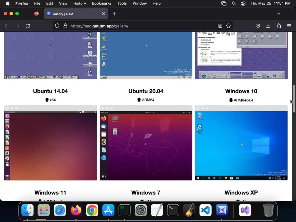Open Visual Studio purple icon in Dock

tap(245, 210)
